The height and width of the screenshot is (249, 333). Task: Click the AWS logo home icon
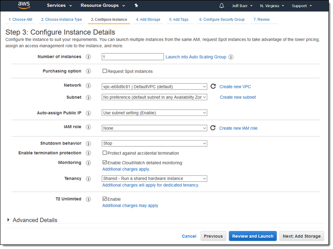[23, 5]
